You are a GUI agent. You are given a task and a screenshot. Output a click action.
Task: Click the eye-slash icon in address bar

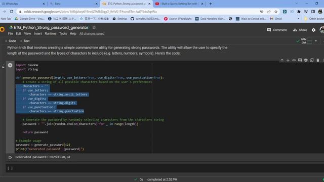(x=262, y=12)
